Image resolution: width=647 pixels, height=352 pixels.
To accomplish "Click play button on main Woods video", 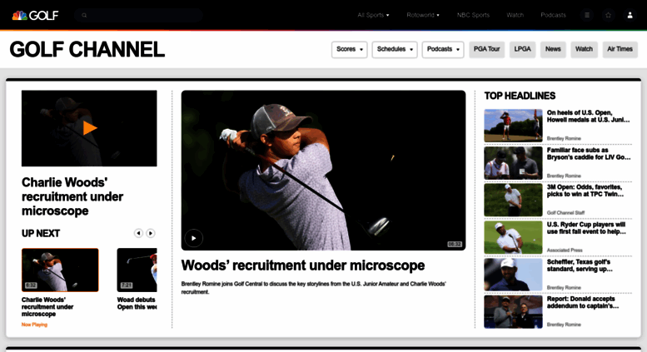I will (x=193, y=238).
